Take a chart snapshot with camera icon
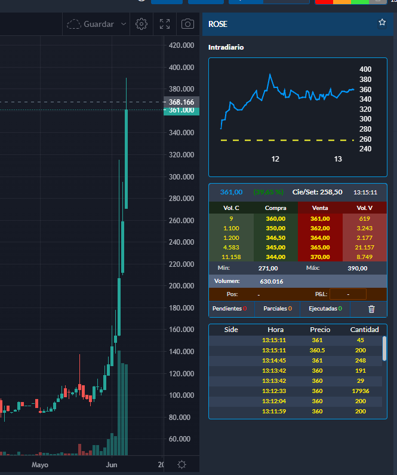 click(187, 24)
